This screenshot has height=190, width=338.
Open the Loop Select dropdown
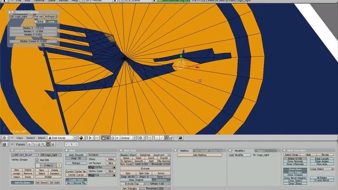click(322, 169)
